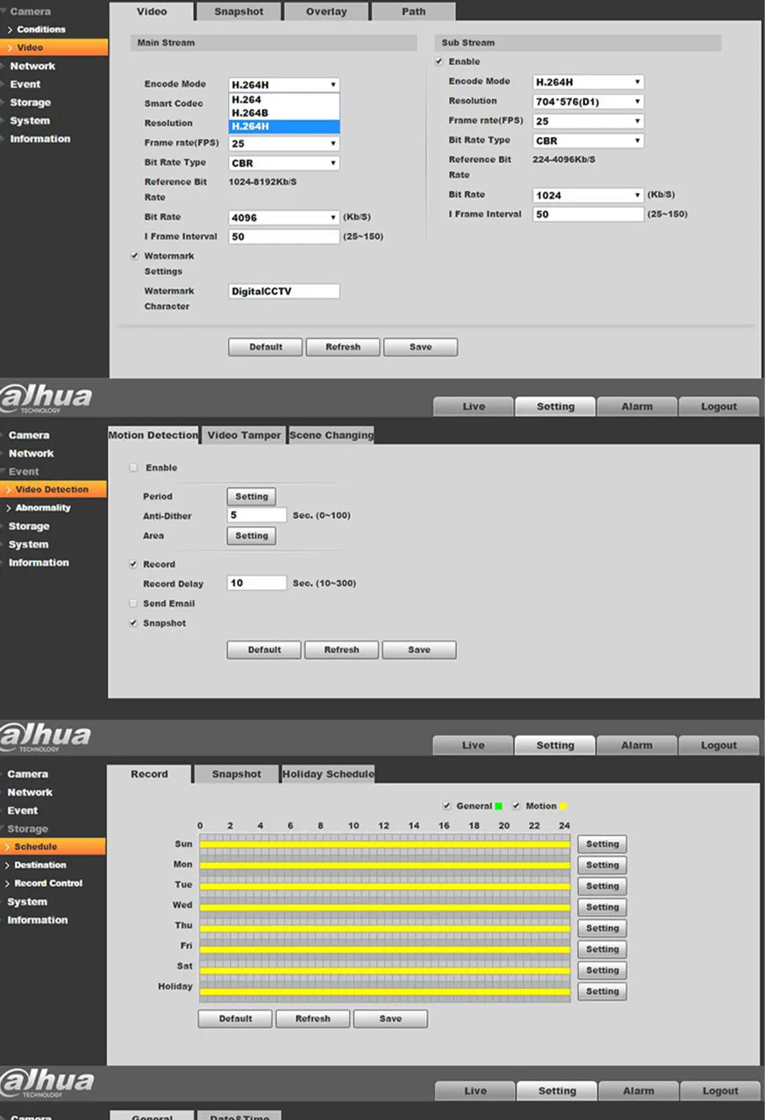Image resolution: width=765 pixels, height=1120 pixels.
Task: Click the yellow Motion color swatch
Action: coord(564,806)
